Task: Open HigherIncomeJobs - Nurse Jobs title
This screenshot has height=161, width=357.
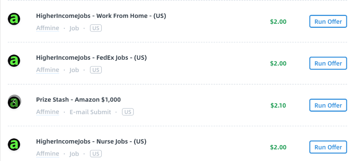Action: [x=91, y=141]
